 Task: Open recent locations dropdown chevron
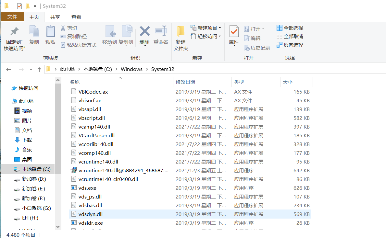point(31,70)
